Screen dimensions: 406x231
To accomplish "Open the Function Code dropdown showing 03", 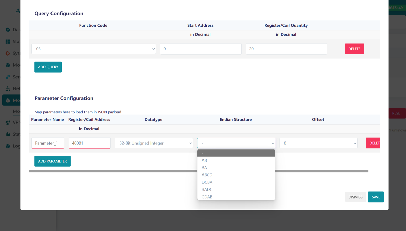I will tap(93, 49).
